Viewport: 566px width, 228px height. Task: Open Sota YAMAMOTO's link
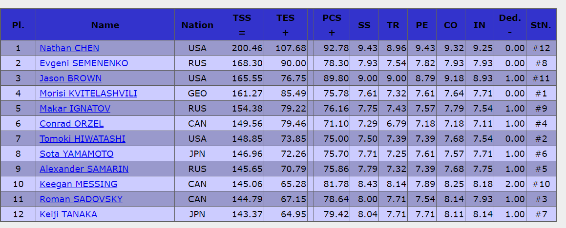[x=77, y=154]
